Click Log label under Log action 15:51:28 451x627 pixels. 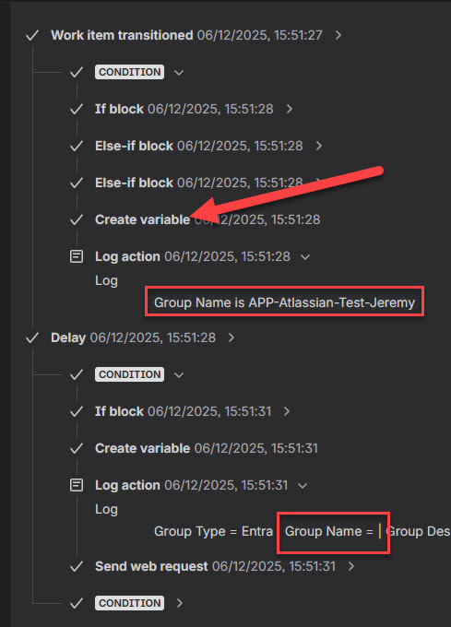pos(106,281)
